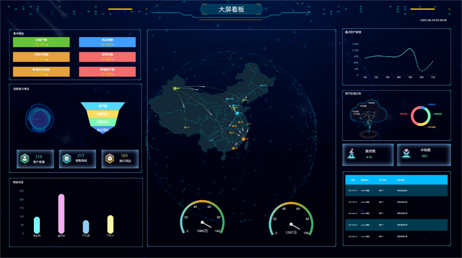This screenshot has width=462, height=258.
Task: Select the green 总客户数 stat card
Action: (41, 42)
